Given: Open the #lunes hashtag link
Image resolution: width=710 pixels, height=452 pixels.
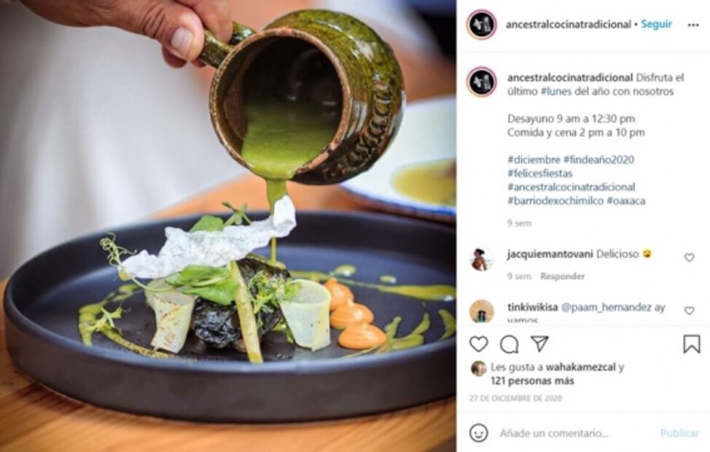Looking at the screenshot, I should click(556, 91).
